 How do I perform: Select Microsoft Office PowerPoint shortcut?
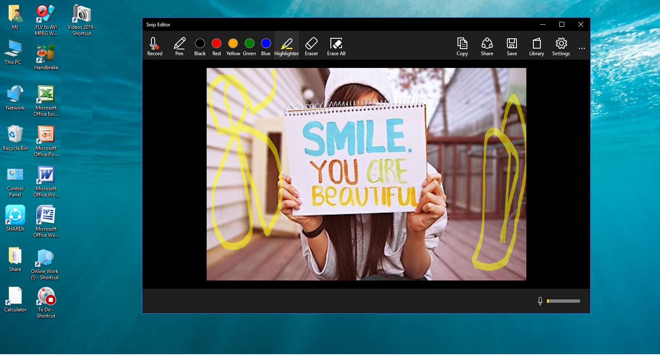tap(46, 141)
